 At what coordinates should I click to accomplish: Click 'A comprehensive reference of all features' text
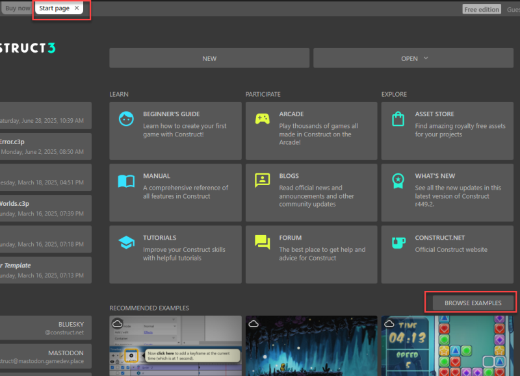[x=186, y=192]
